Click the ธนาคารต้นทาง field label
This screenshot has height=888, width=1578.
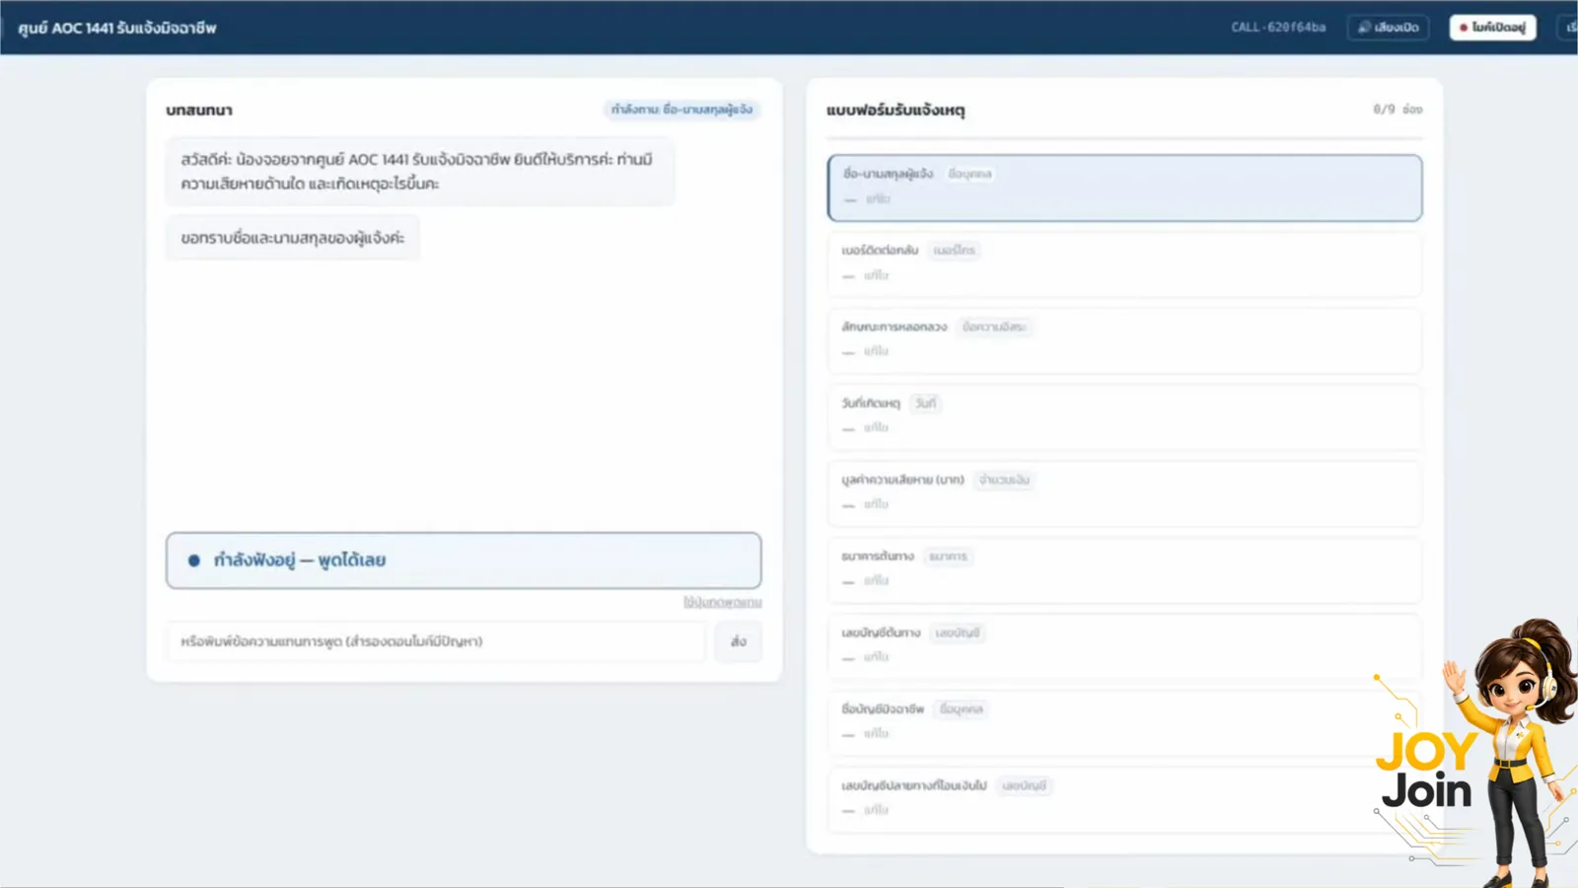(x=878, y=556)
